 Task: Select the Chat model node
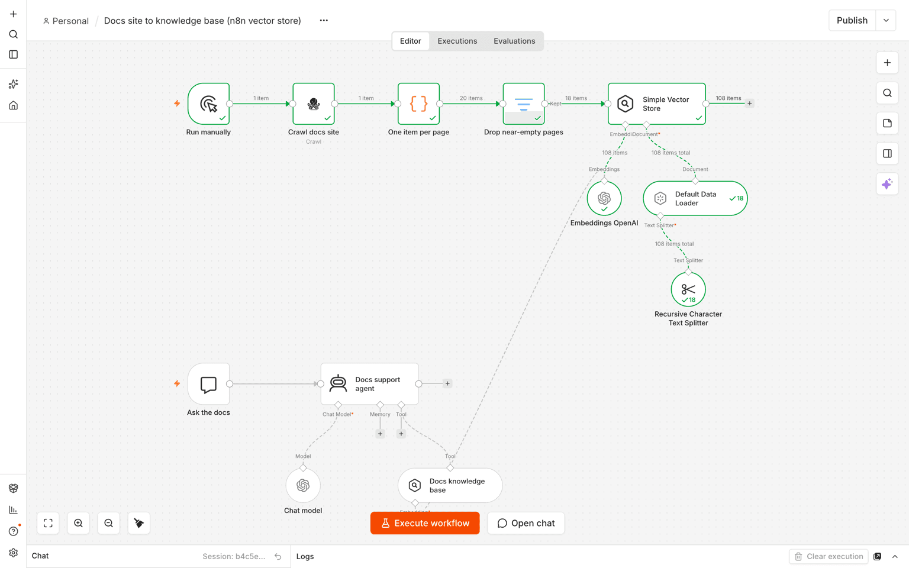coord(303,485)
